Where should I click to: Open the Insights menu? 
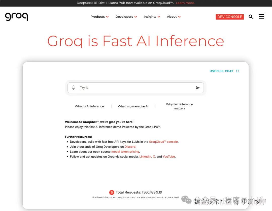[152, 17]
